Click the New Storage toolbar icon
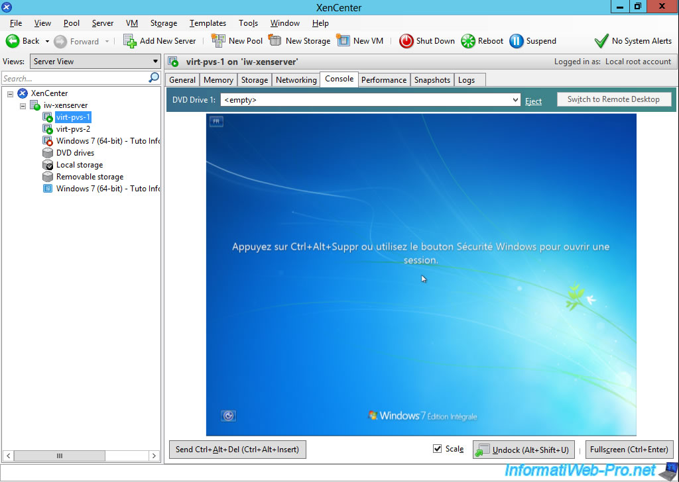 pyautogui.click(x=275, y=41)
